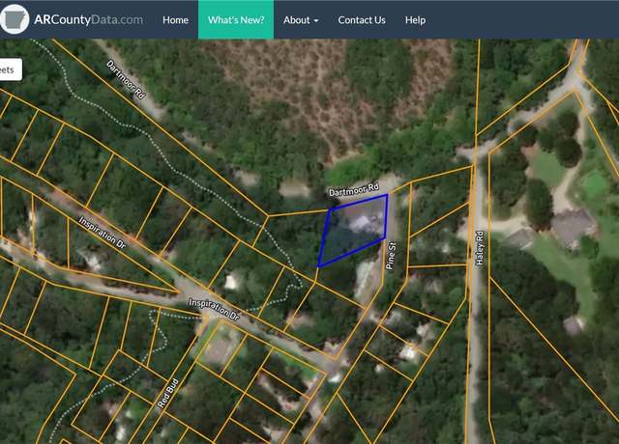Click Dartmoor Rd label near blue parcel
619x444 pixels.
354,189
